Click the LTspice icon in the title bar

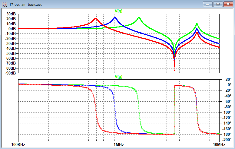[4, 4]
